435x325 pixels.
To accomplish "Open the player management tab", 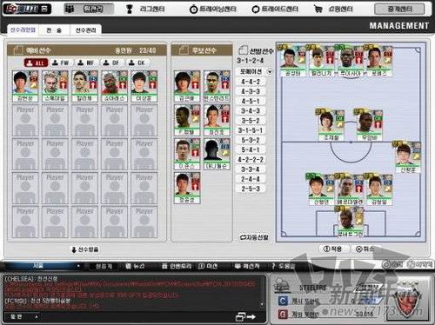I will point(85,30).
